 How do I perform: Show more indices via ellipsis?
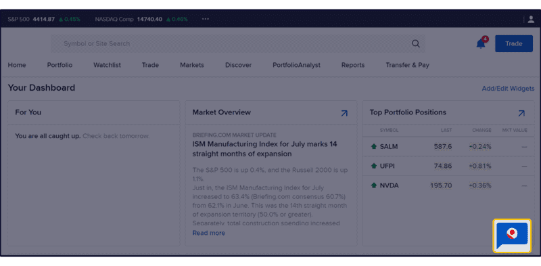(206, 19)
